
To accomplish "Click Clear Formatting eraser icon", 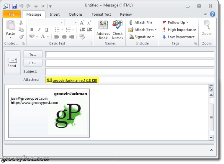I will 82,37.
